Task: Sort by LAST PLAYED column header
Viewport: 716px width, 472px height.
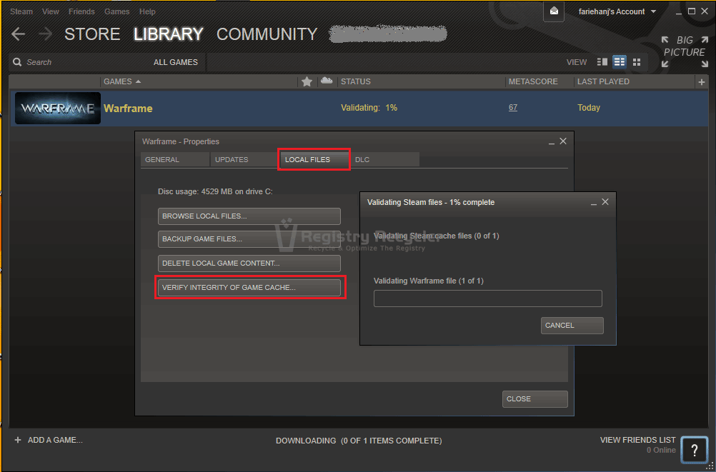Action: (x=603, y=81)
